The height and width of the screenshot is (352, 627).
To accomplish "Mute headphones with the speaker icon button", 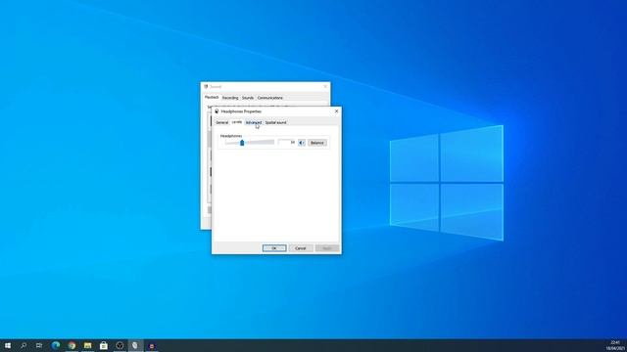I will (302, 143).
